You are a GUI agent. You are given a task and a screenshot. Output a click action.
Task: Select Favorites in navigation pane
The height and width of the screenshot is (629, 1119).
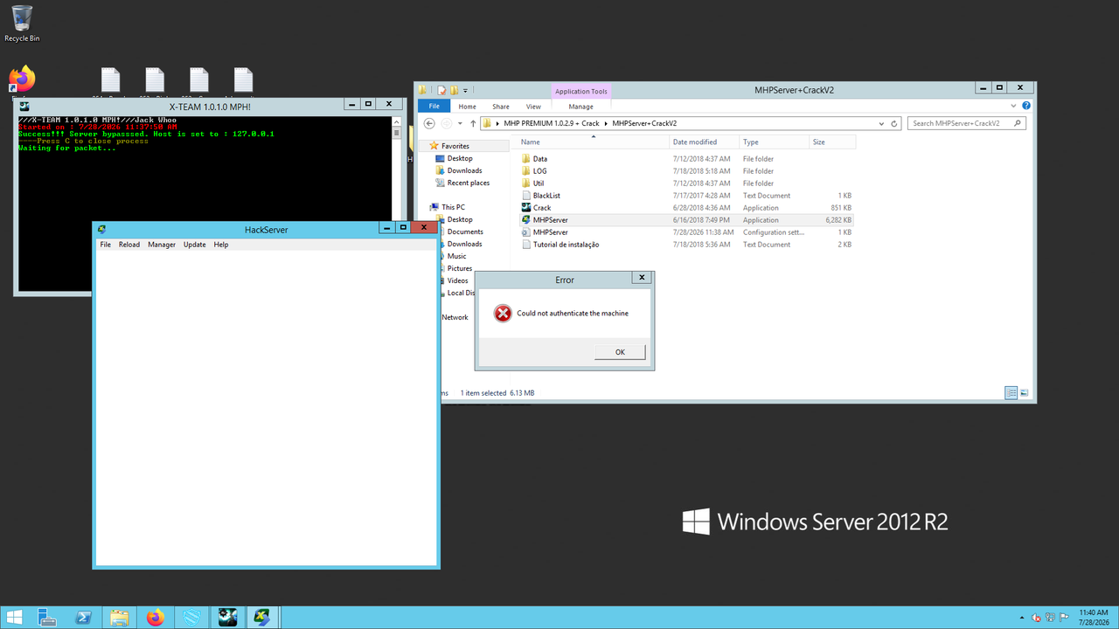[455, 146]
